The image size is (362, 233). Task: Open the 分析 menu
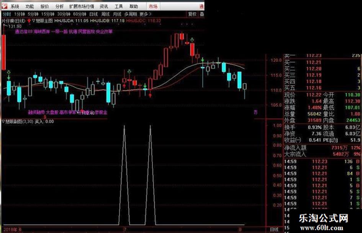[x=59, y=7]
